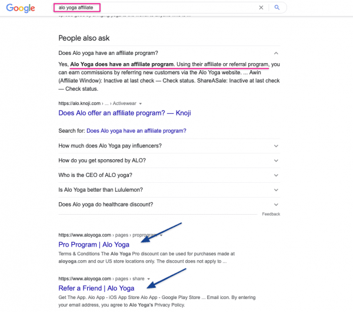
Task: Open dropdown arrow next to alo.knoji.com Activewear URL
Action: pyautogui.click(x=141, y=104)
